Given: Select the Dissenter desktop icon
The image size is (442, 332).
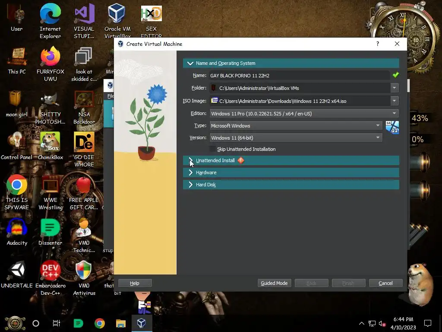Looking at the screenshot, I should (x=50, y=232).
